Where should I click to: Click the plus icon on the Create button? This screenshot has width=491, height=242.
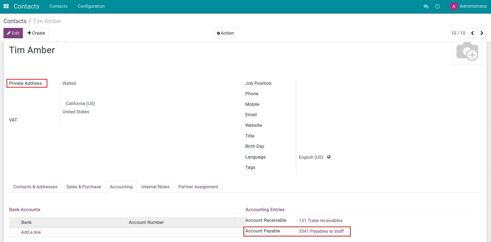tap(29, 33)
